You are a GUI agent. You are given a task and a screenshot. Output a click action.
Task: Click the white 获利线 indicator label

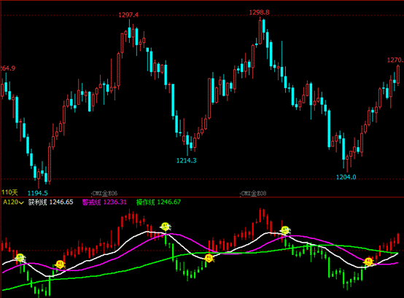pyautogui.click(x=38, y=203)
